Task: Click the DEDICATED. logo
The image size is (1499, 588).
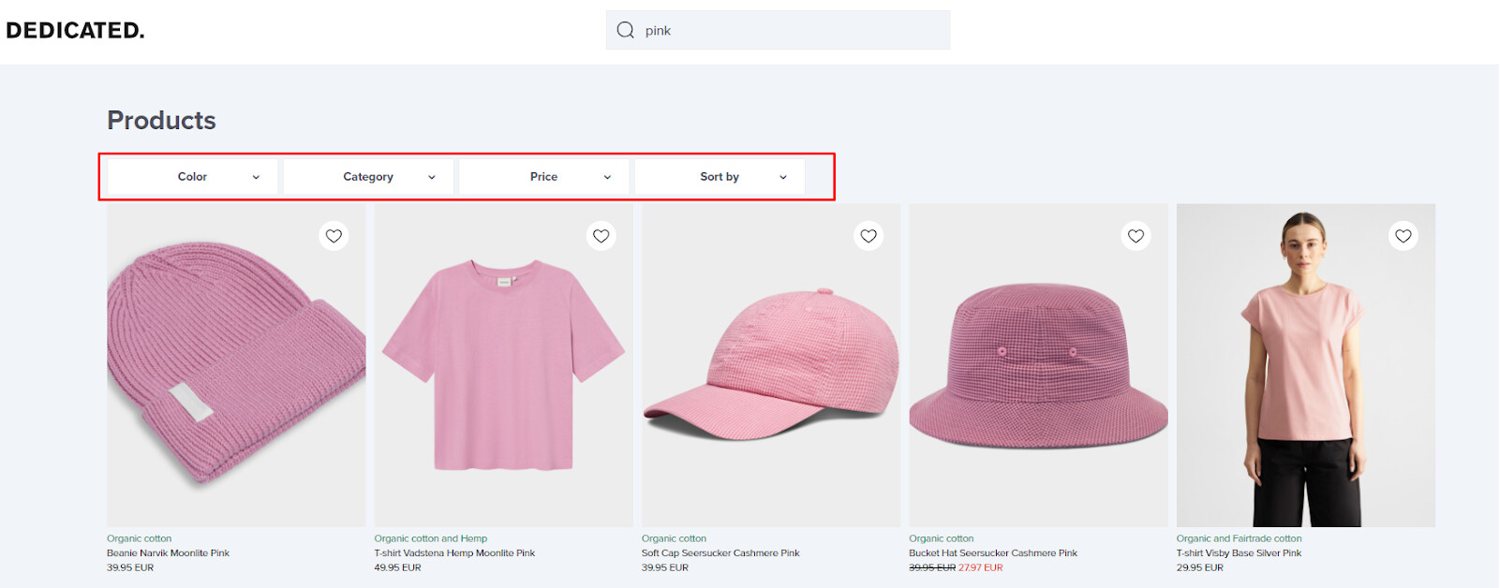Action: (x=75, y=30)
